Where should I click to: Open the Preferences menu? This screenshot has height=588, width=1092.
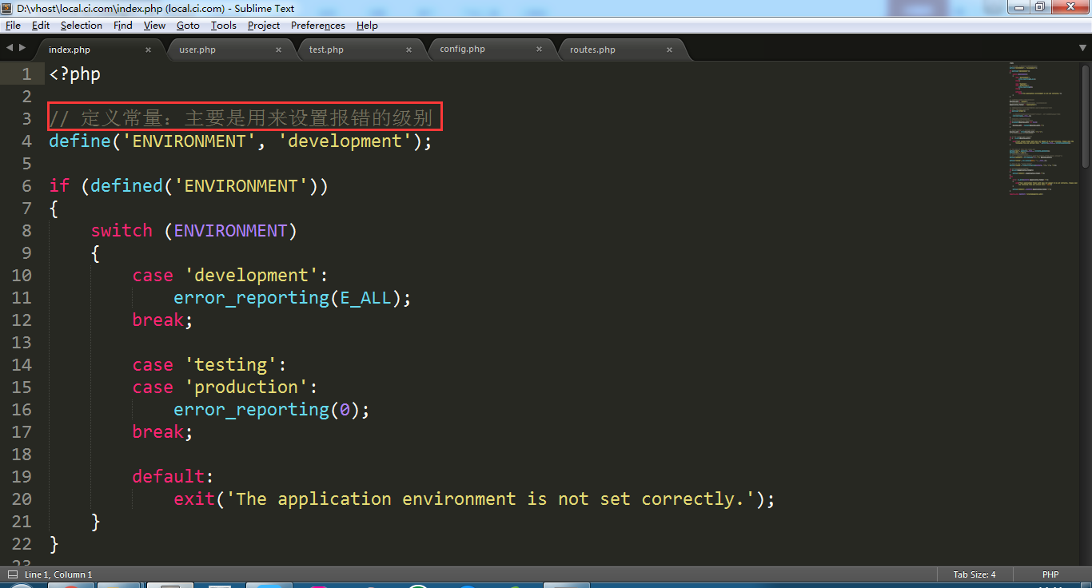[317, 26]
